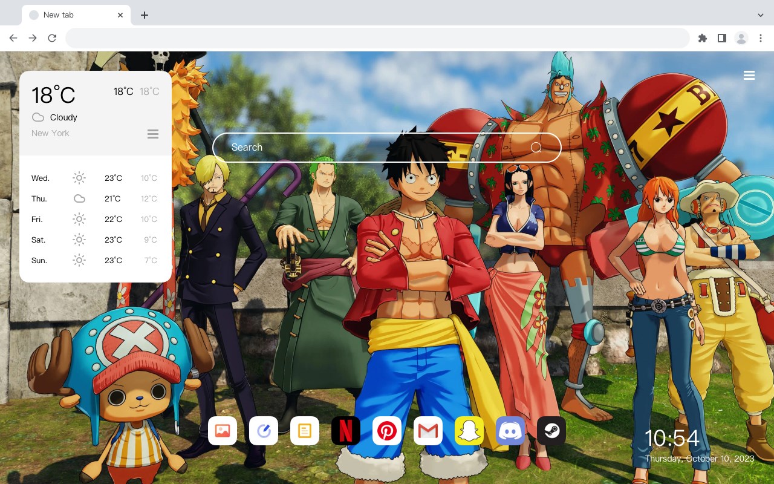
Task: Click the New York location label
Action: coord(50,133)
